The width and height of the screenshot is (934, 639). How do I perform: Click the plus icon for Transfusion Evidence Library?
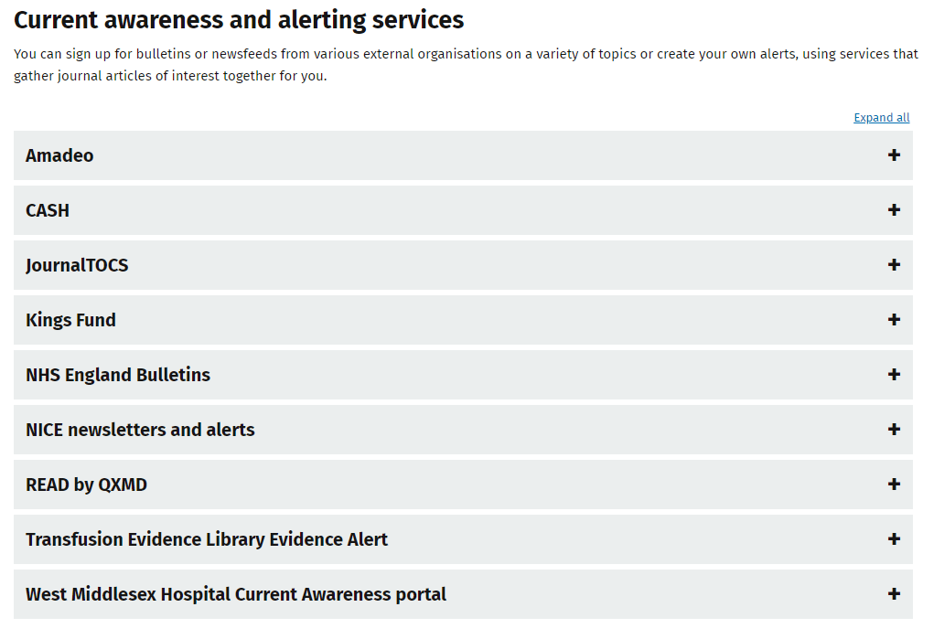(894, 539)
